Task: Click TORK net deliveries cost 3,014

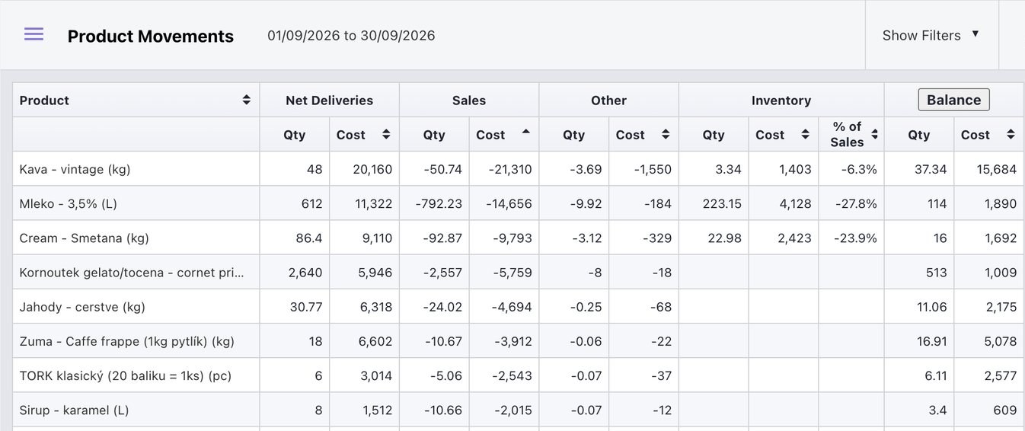Action: click(375, 375)
